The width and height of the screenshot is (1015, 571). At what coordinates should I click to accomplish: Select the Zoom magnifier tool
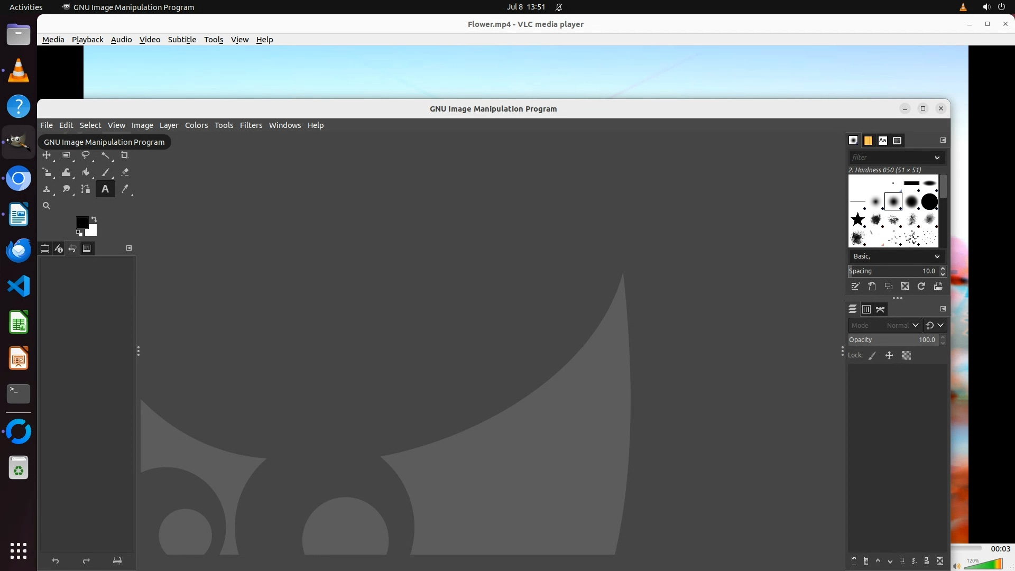pos(47,206)
